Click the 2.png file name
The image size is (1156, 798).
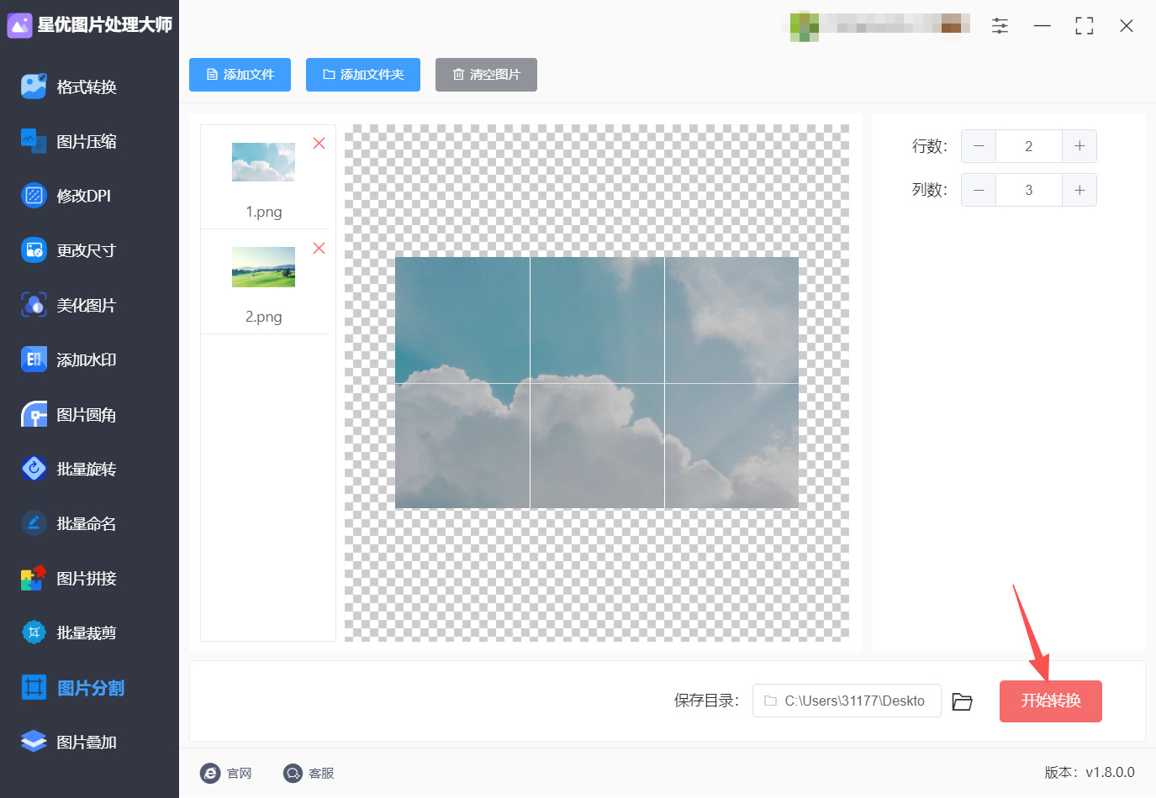tap(264, 317)
